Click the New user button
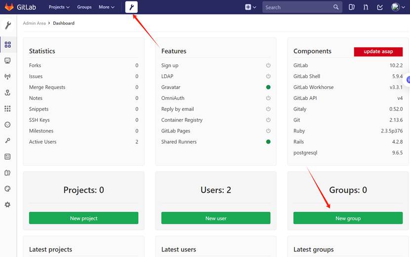 click(216, 218)
